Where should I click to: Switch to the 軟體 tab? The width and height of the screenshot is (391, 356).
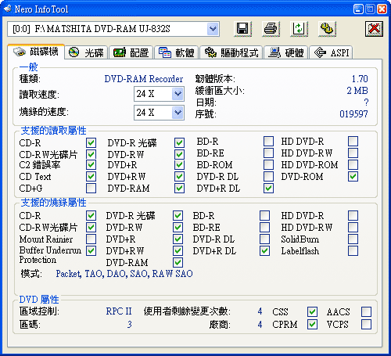[177, 52]
